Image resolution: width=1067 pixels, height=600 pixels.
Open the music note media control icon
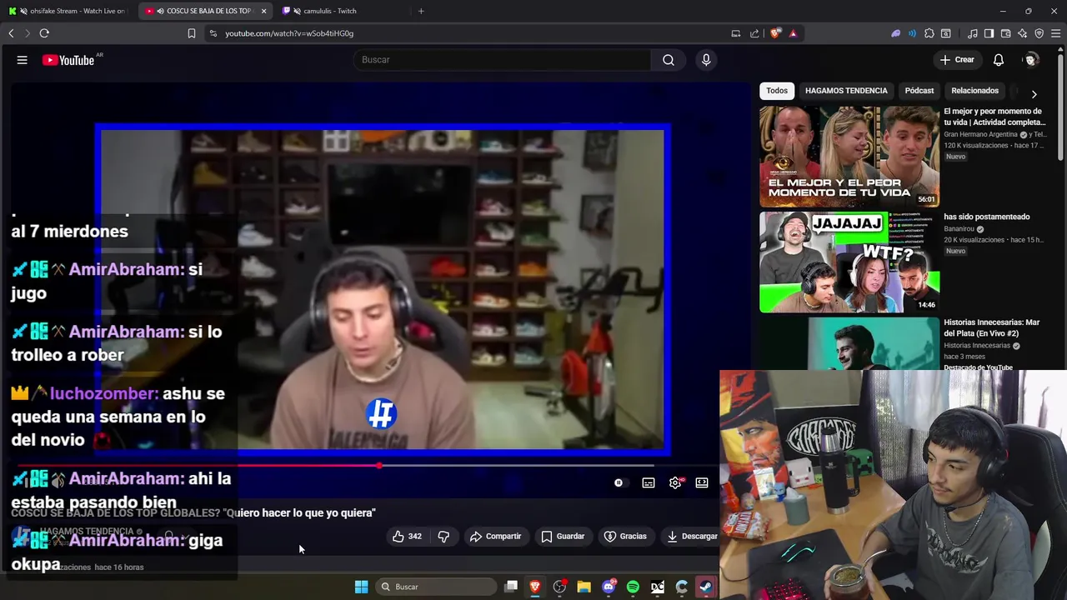pyautogui.click(x=973, y=33)
